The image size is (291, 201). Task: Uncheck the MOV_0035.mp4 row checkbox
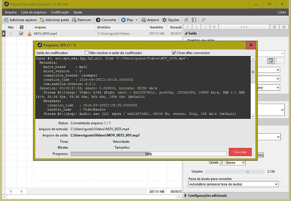pos(21,34)
